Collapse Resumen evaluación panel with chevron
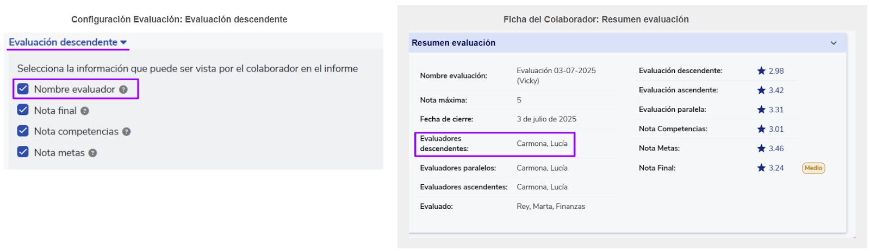 (834, 43)
